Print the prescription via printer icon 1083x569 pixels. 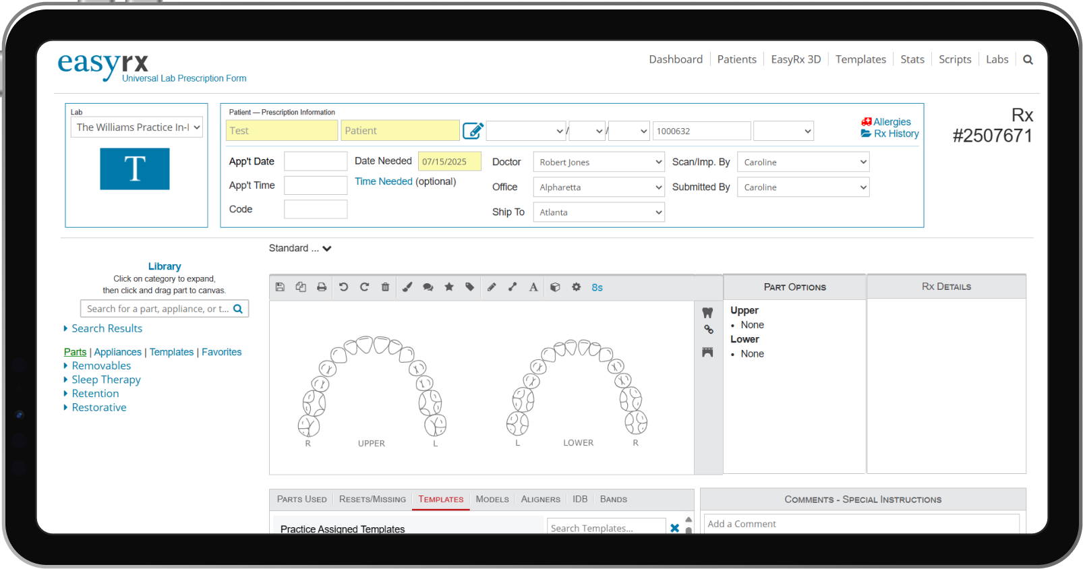pos(322,287)
